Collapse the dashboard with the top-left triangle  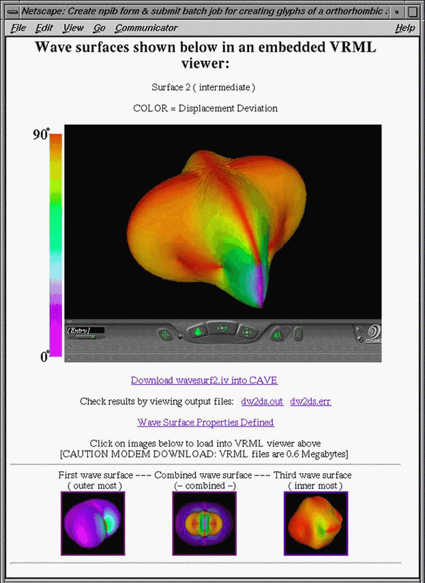(x=69, y=322)
